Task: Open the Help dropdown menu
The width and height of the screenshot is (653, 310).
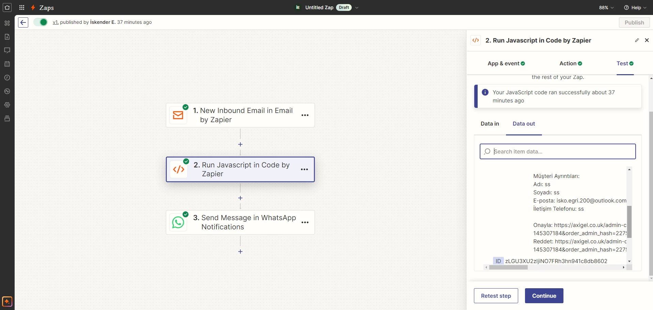Action: [x=635, y=7]
